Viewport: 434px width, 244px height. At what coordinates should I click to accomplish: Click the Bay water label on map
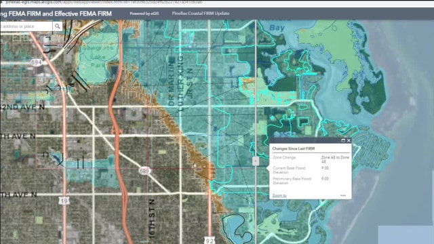point(277,27)
